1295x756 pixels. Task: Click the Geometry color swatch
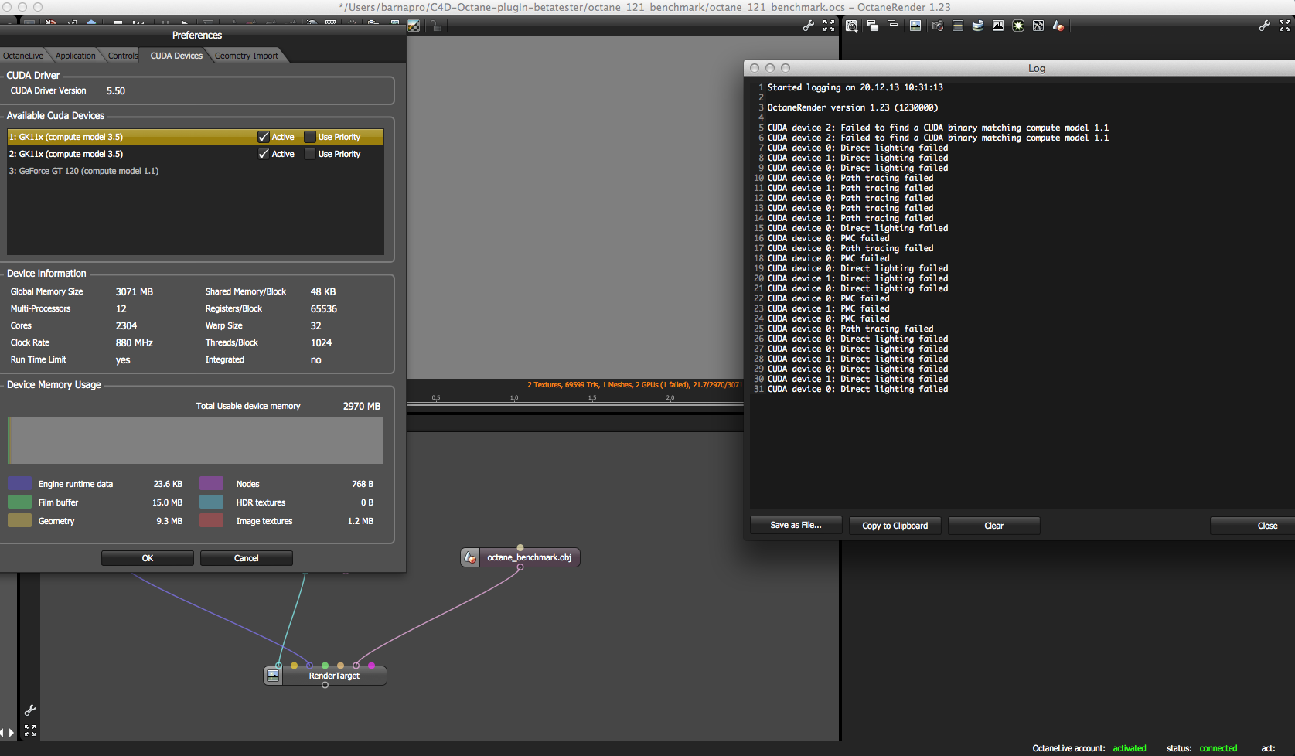point(20,521)
